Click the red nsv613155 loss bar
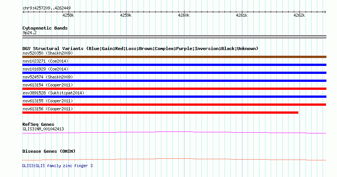The height and width of the screenshot is (177, 337). point(174,105)
